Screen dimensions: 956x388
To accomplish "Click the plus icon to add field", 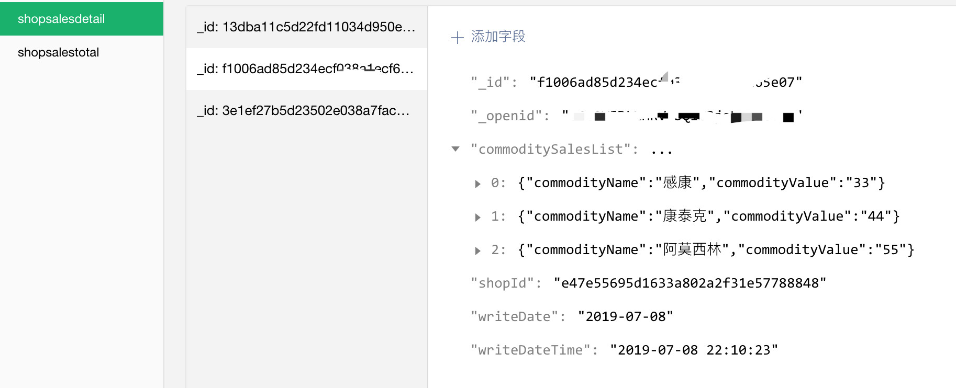I will point(457,37).
